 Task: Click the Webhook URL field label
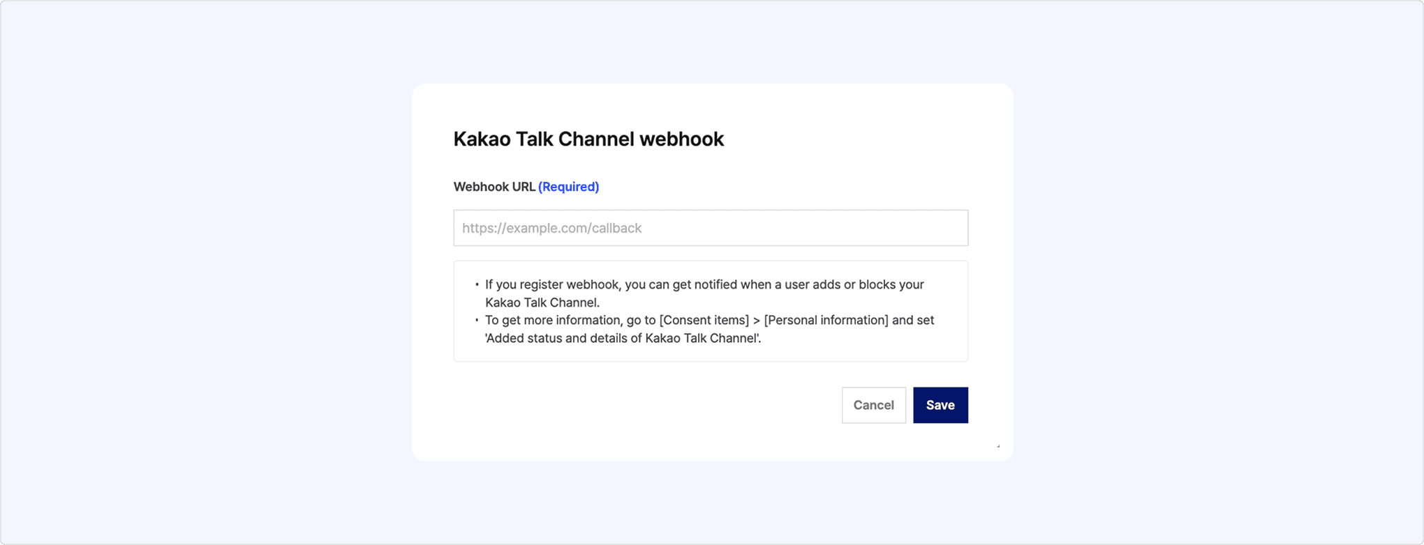point(494,187)
